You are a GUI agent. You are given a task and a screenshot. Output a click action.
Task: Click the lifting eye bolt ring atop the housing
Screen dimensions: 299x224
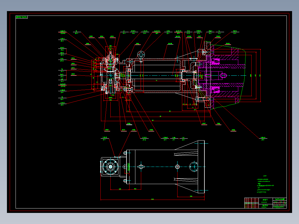point(141,55)
